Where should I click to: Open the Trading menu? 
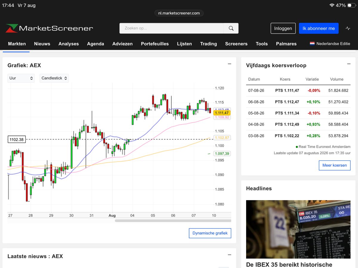click(209, 44)
